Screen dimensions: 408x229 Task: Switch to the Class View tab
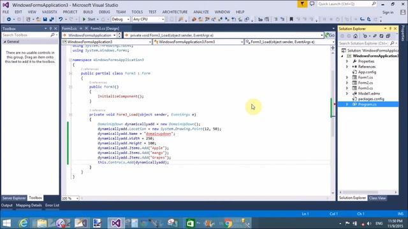point(377,198)
